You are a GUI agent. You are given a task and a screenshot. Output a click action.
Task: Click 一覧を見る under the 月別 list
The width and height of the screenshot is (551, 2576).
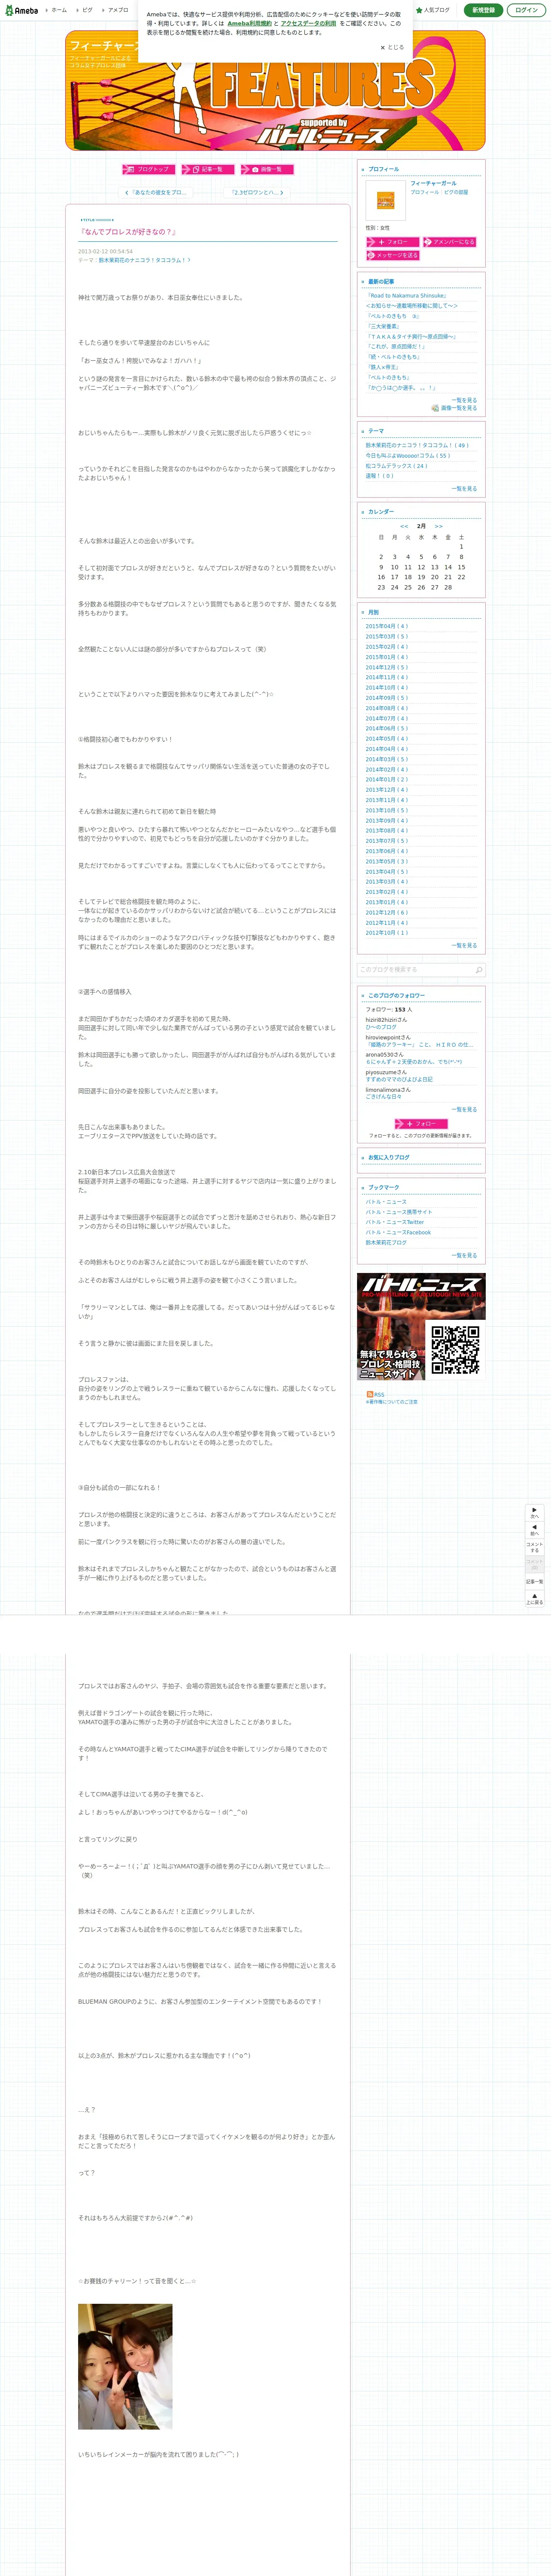pyautogui.click(x=464, y=945)
